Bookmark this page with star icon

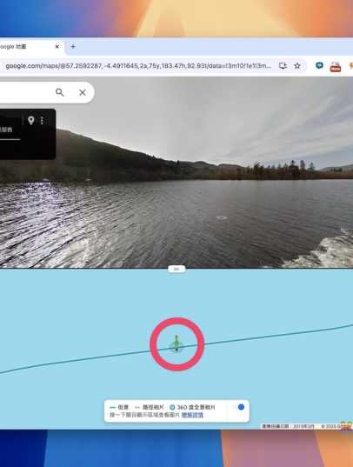tap(297, 66)
